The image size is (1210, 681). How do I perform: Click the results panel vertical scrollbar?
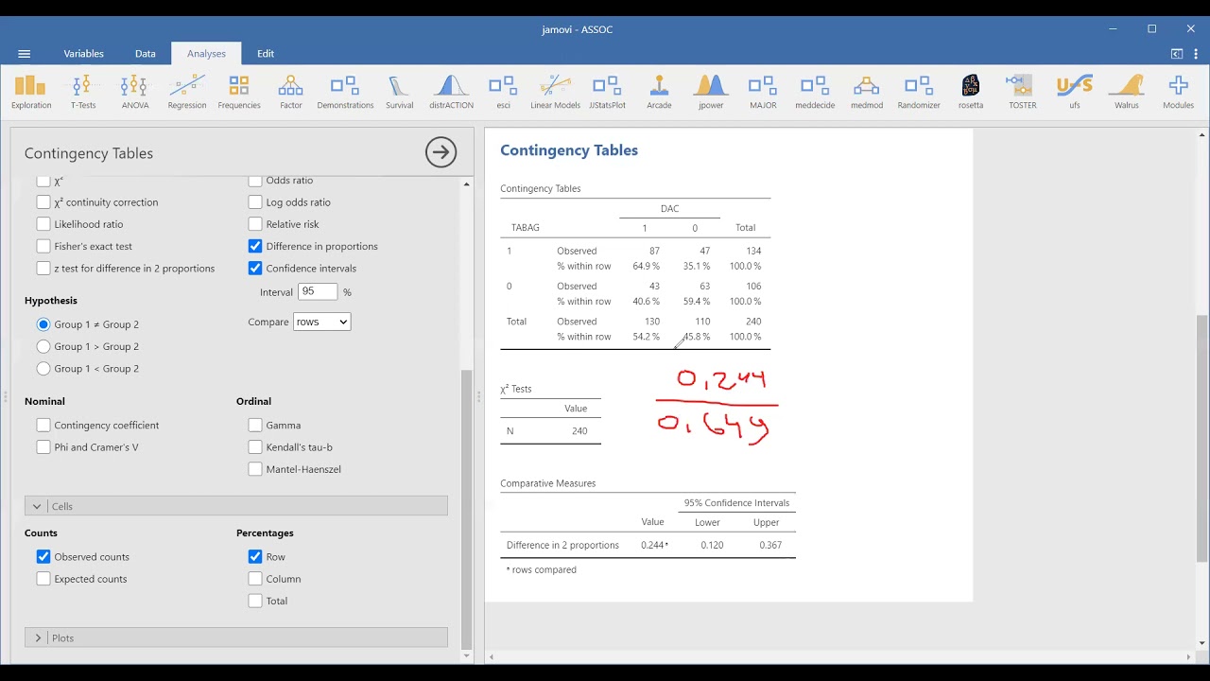1201,437
